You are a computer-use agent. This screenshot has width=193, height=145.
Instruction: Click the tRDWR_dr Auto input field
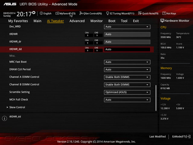[x=127, y=42]
